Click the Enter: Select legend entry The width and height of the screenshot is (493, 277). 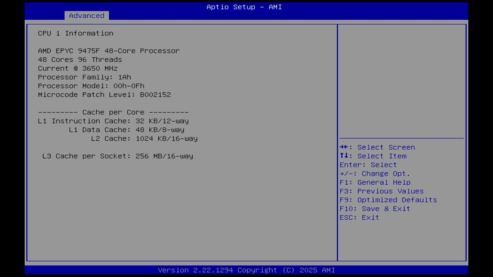coord(368,165)
